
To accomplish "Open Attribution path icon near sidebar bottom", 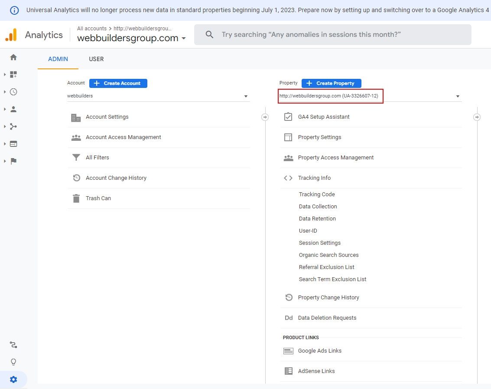I will pyautogui.click(x=13, y=345).
